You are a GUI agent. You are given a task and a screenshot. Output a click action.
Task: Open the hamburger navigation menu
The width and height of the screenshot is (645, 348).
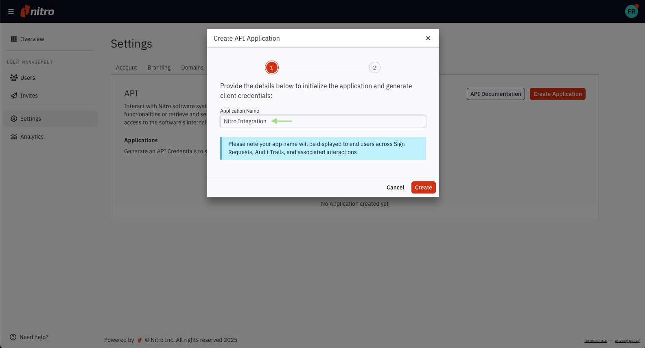[x=11, y=11]
